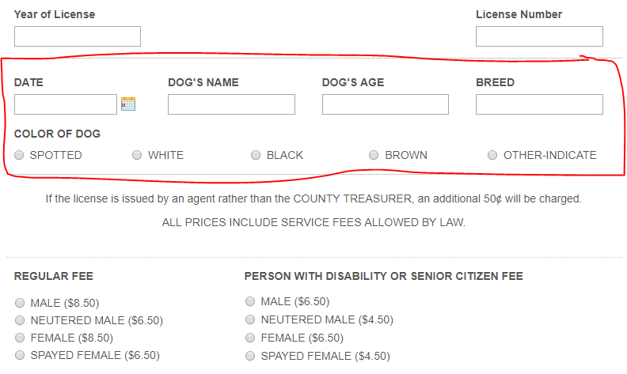Select regular fee FEMALE ($8.50)
Screen dimensions: 627x374
(20, 338)
